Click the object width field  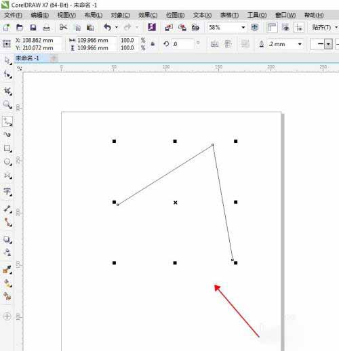[96, 40]
